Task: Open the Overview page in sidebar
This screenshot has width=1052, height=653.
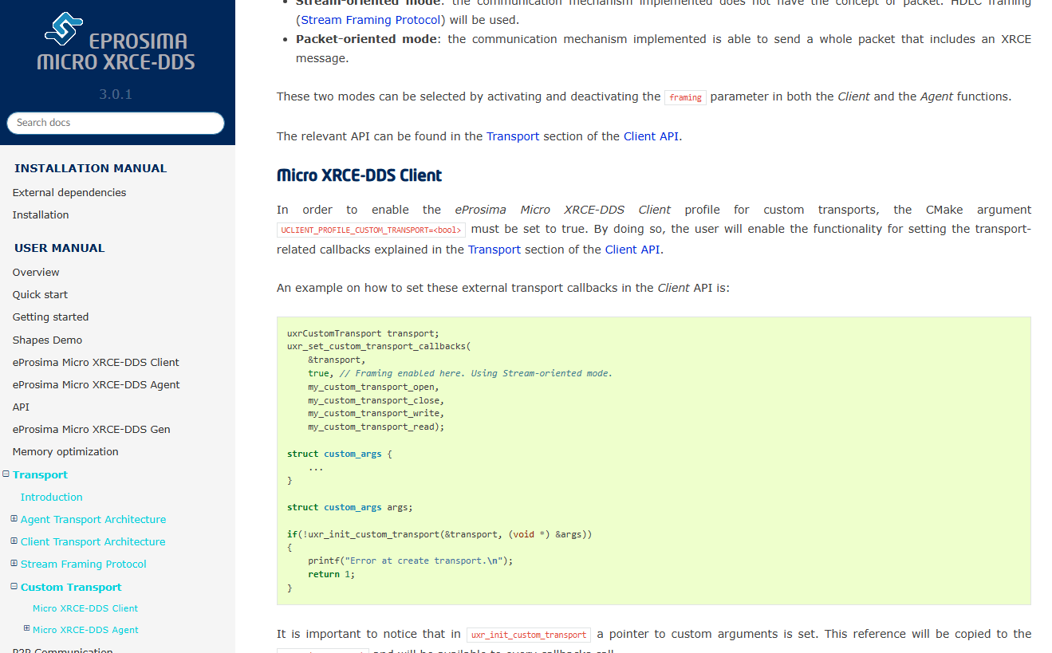Action: [36, 272]
